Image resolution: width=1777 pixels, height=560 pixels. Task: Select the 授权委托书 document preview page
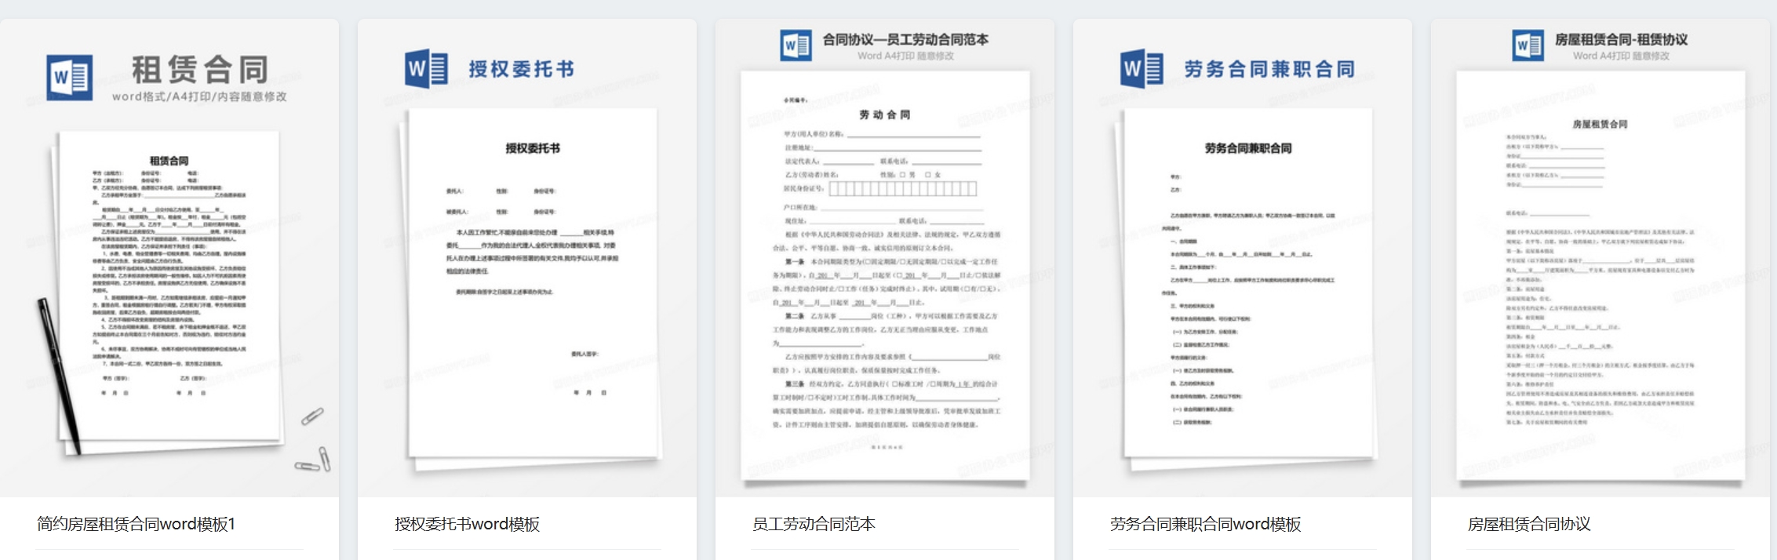(x=532, y=282)
